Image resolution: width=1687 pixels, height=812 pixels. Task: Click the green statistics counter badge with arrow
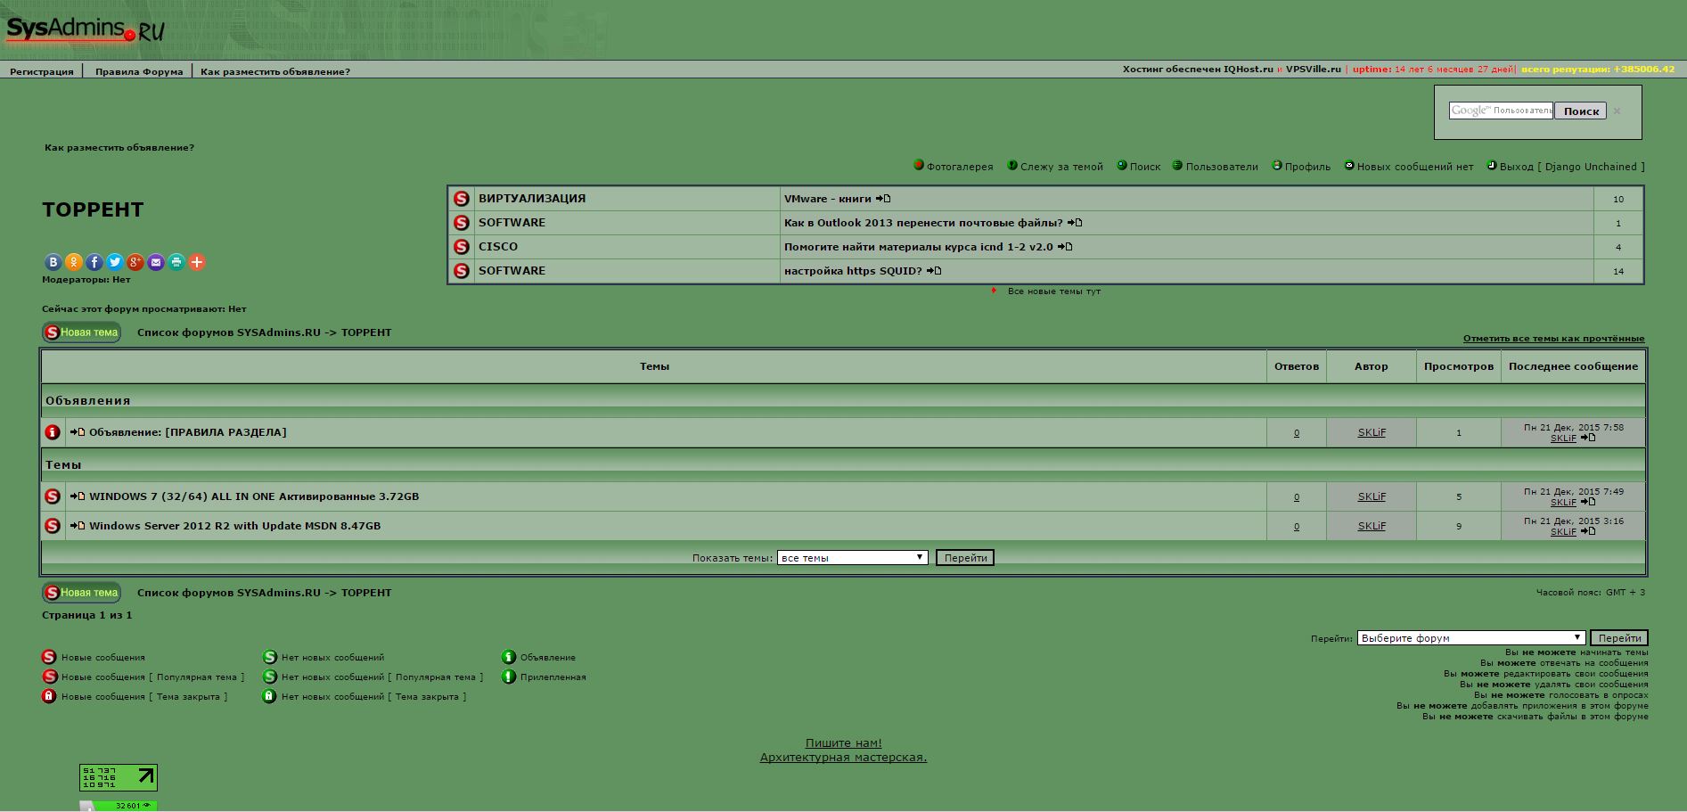(119, 777)
